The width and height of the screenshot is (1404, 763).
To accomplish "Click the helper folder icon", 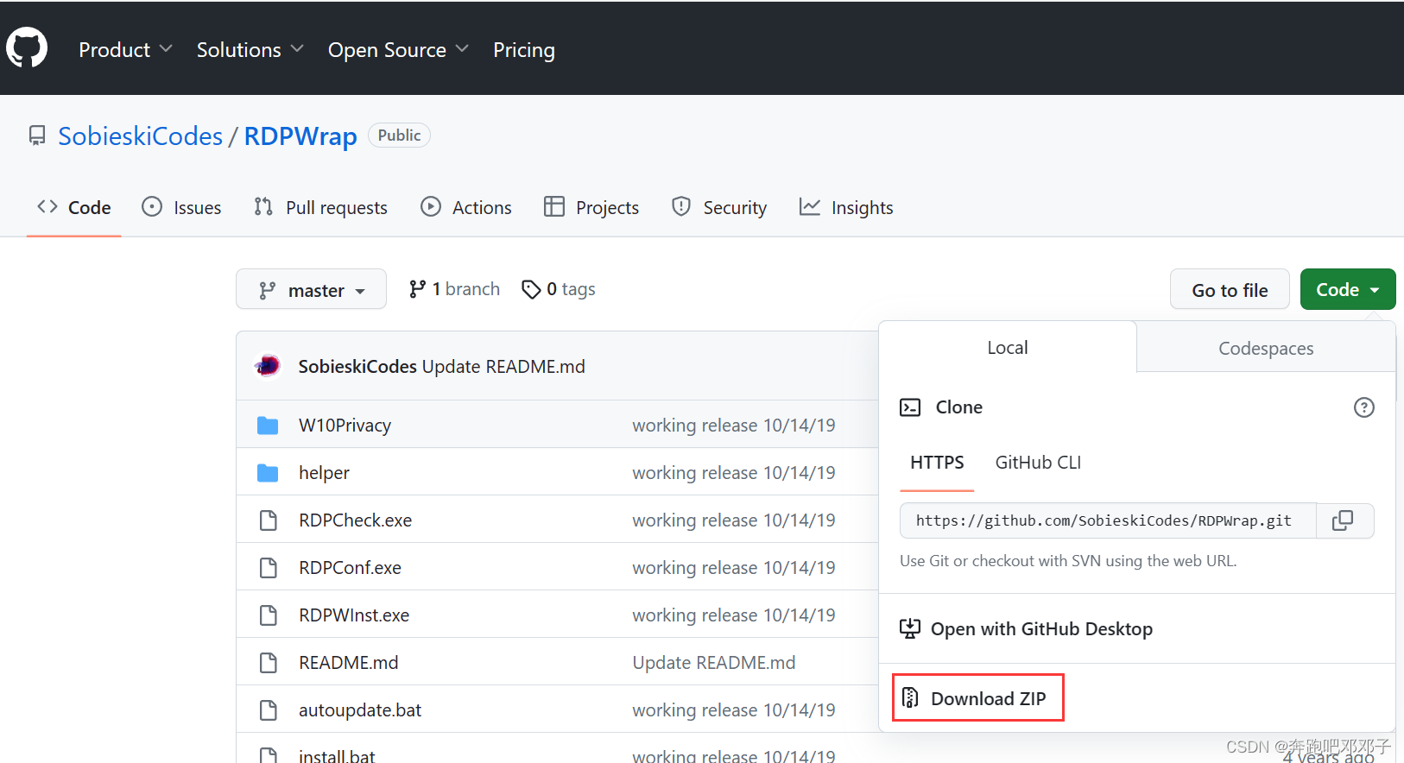I will [268, 473].
